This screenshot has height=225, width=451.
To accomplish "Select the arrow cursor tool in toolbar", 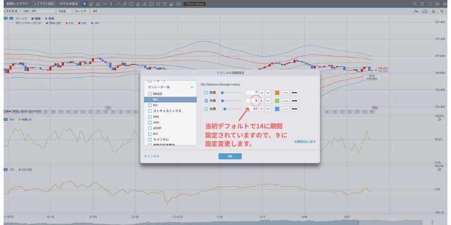I will point(84,4).
